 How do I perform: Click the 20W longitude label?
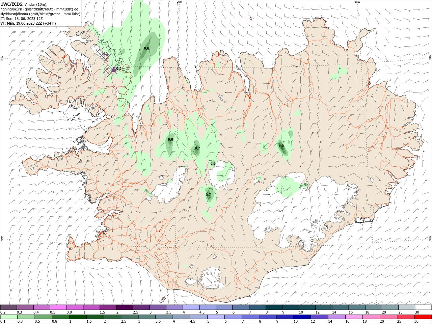pyautogui.click(x=180, y=2)
